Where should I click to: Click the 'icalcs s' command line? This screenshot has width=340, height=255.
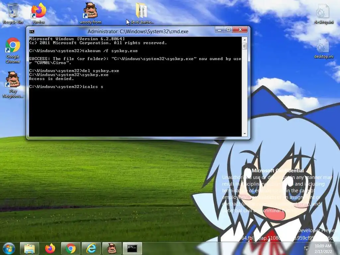66,87
